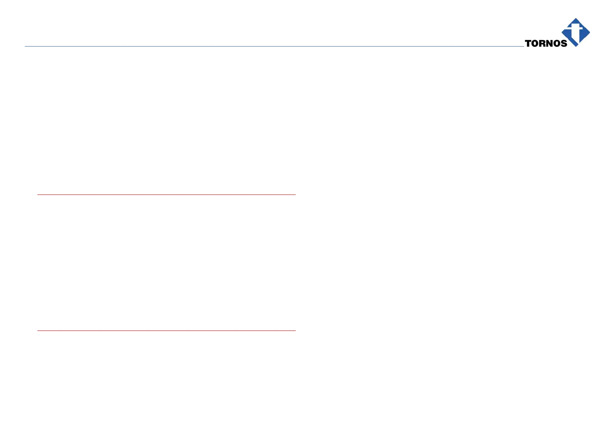This screenshot has height=436, width=616.
Task: Click the upper red line's middle
Action: point(167,195)
